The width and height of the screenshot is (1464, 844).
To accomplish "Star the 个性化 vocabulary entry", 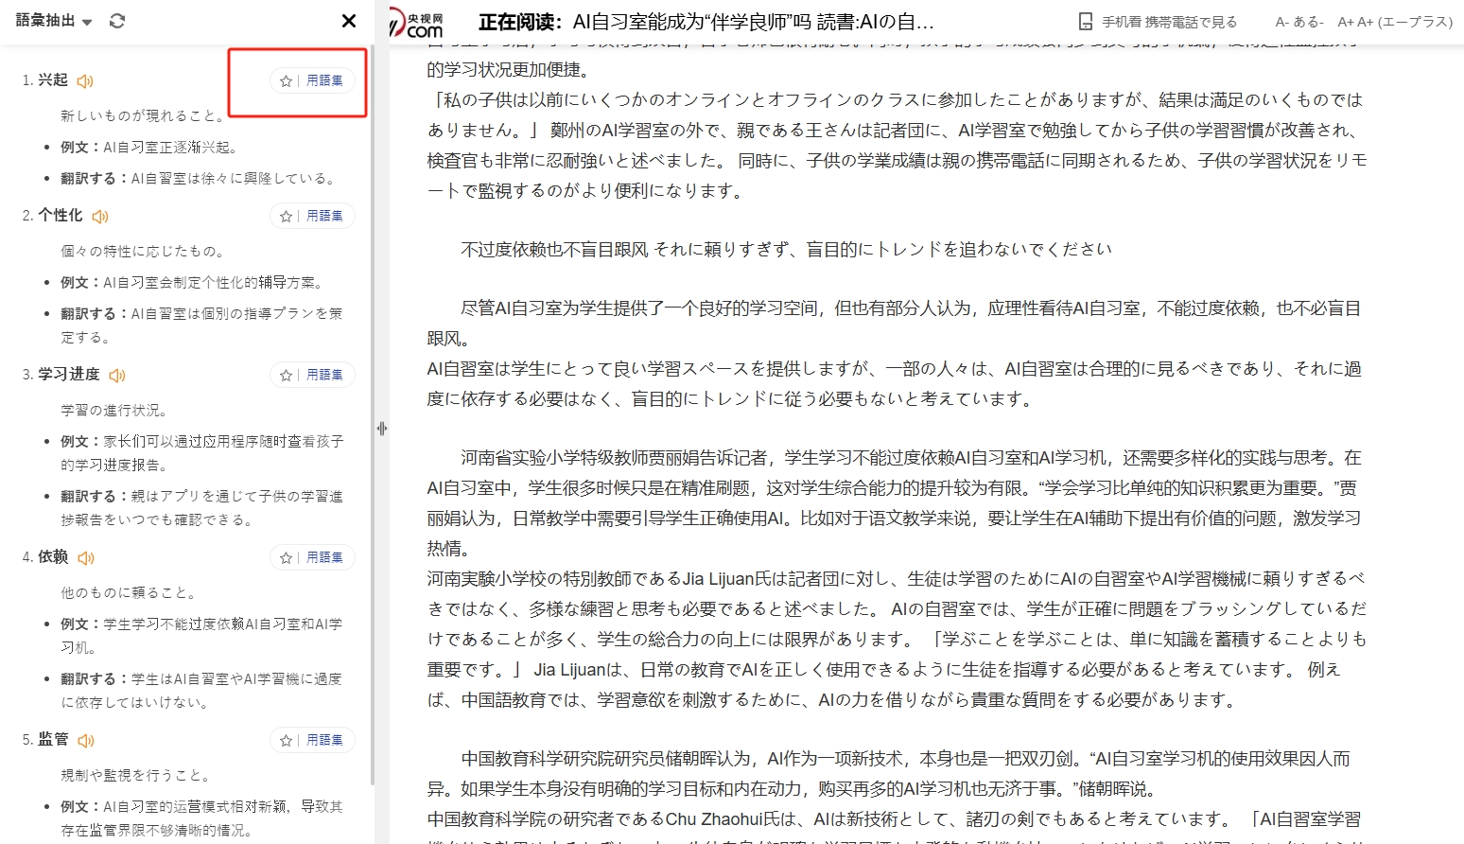I will [x=286, y=217].
